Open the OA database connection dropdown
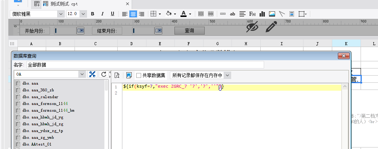The image size is (378, 149). (x=82, y=74)
